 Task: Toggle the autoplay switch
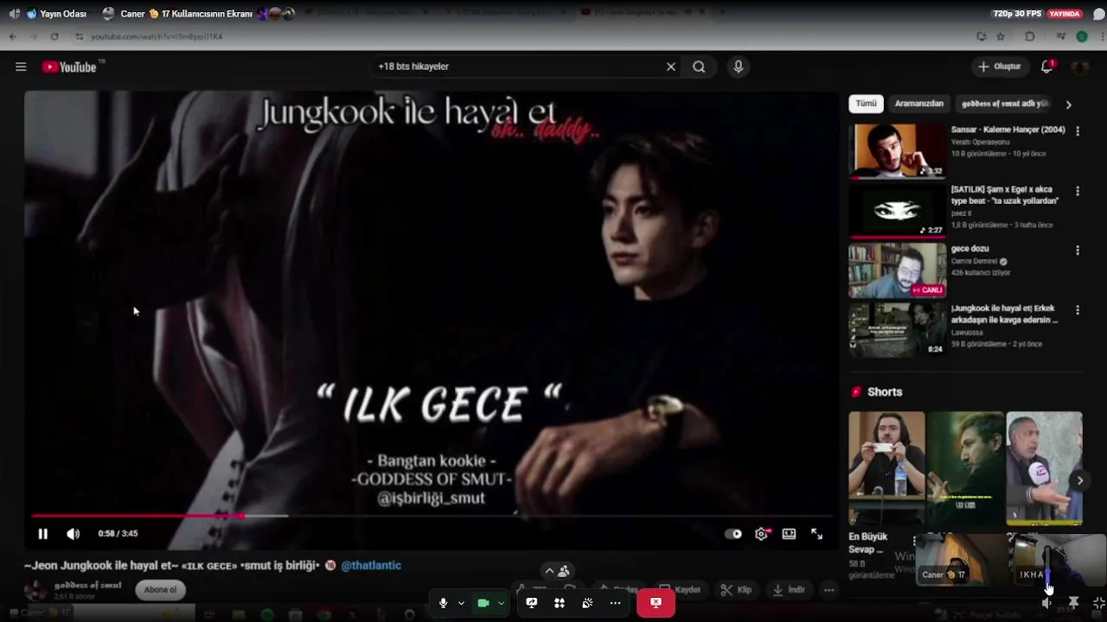[x=733, y=534]
